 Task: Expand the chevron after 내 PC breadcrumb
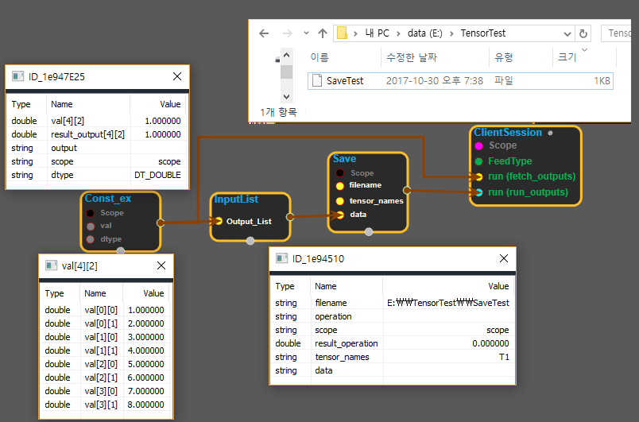(x=399, y=33)
